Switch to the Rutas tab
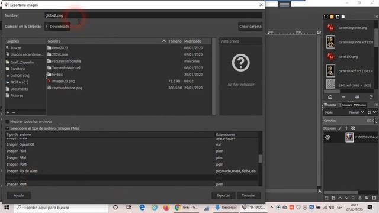 [360, 105]
